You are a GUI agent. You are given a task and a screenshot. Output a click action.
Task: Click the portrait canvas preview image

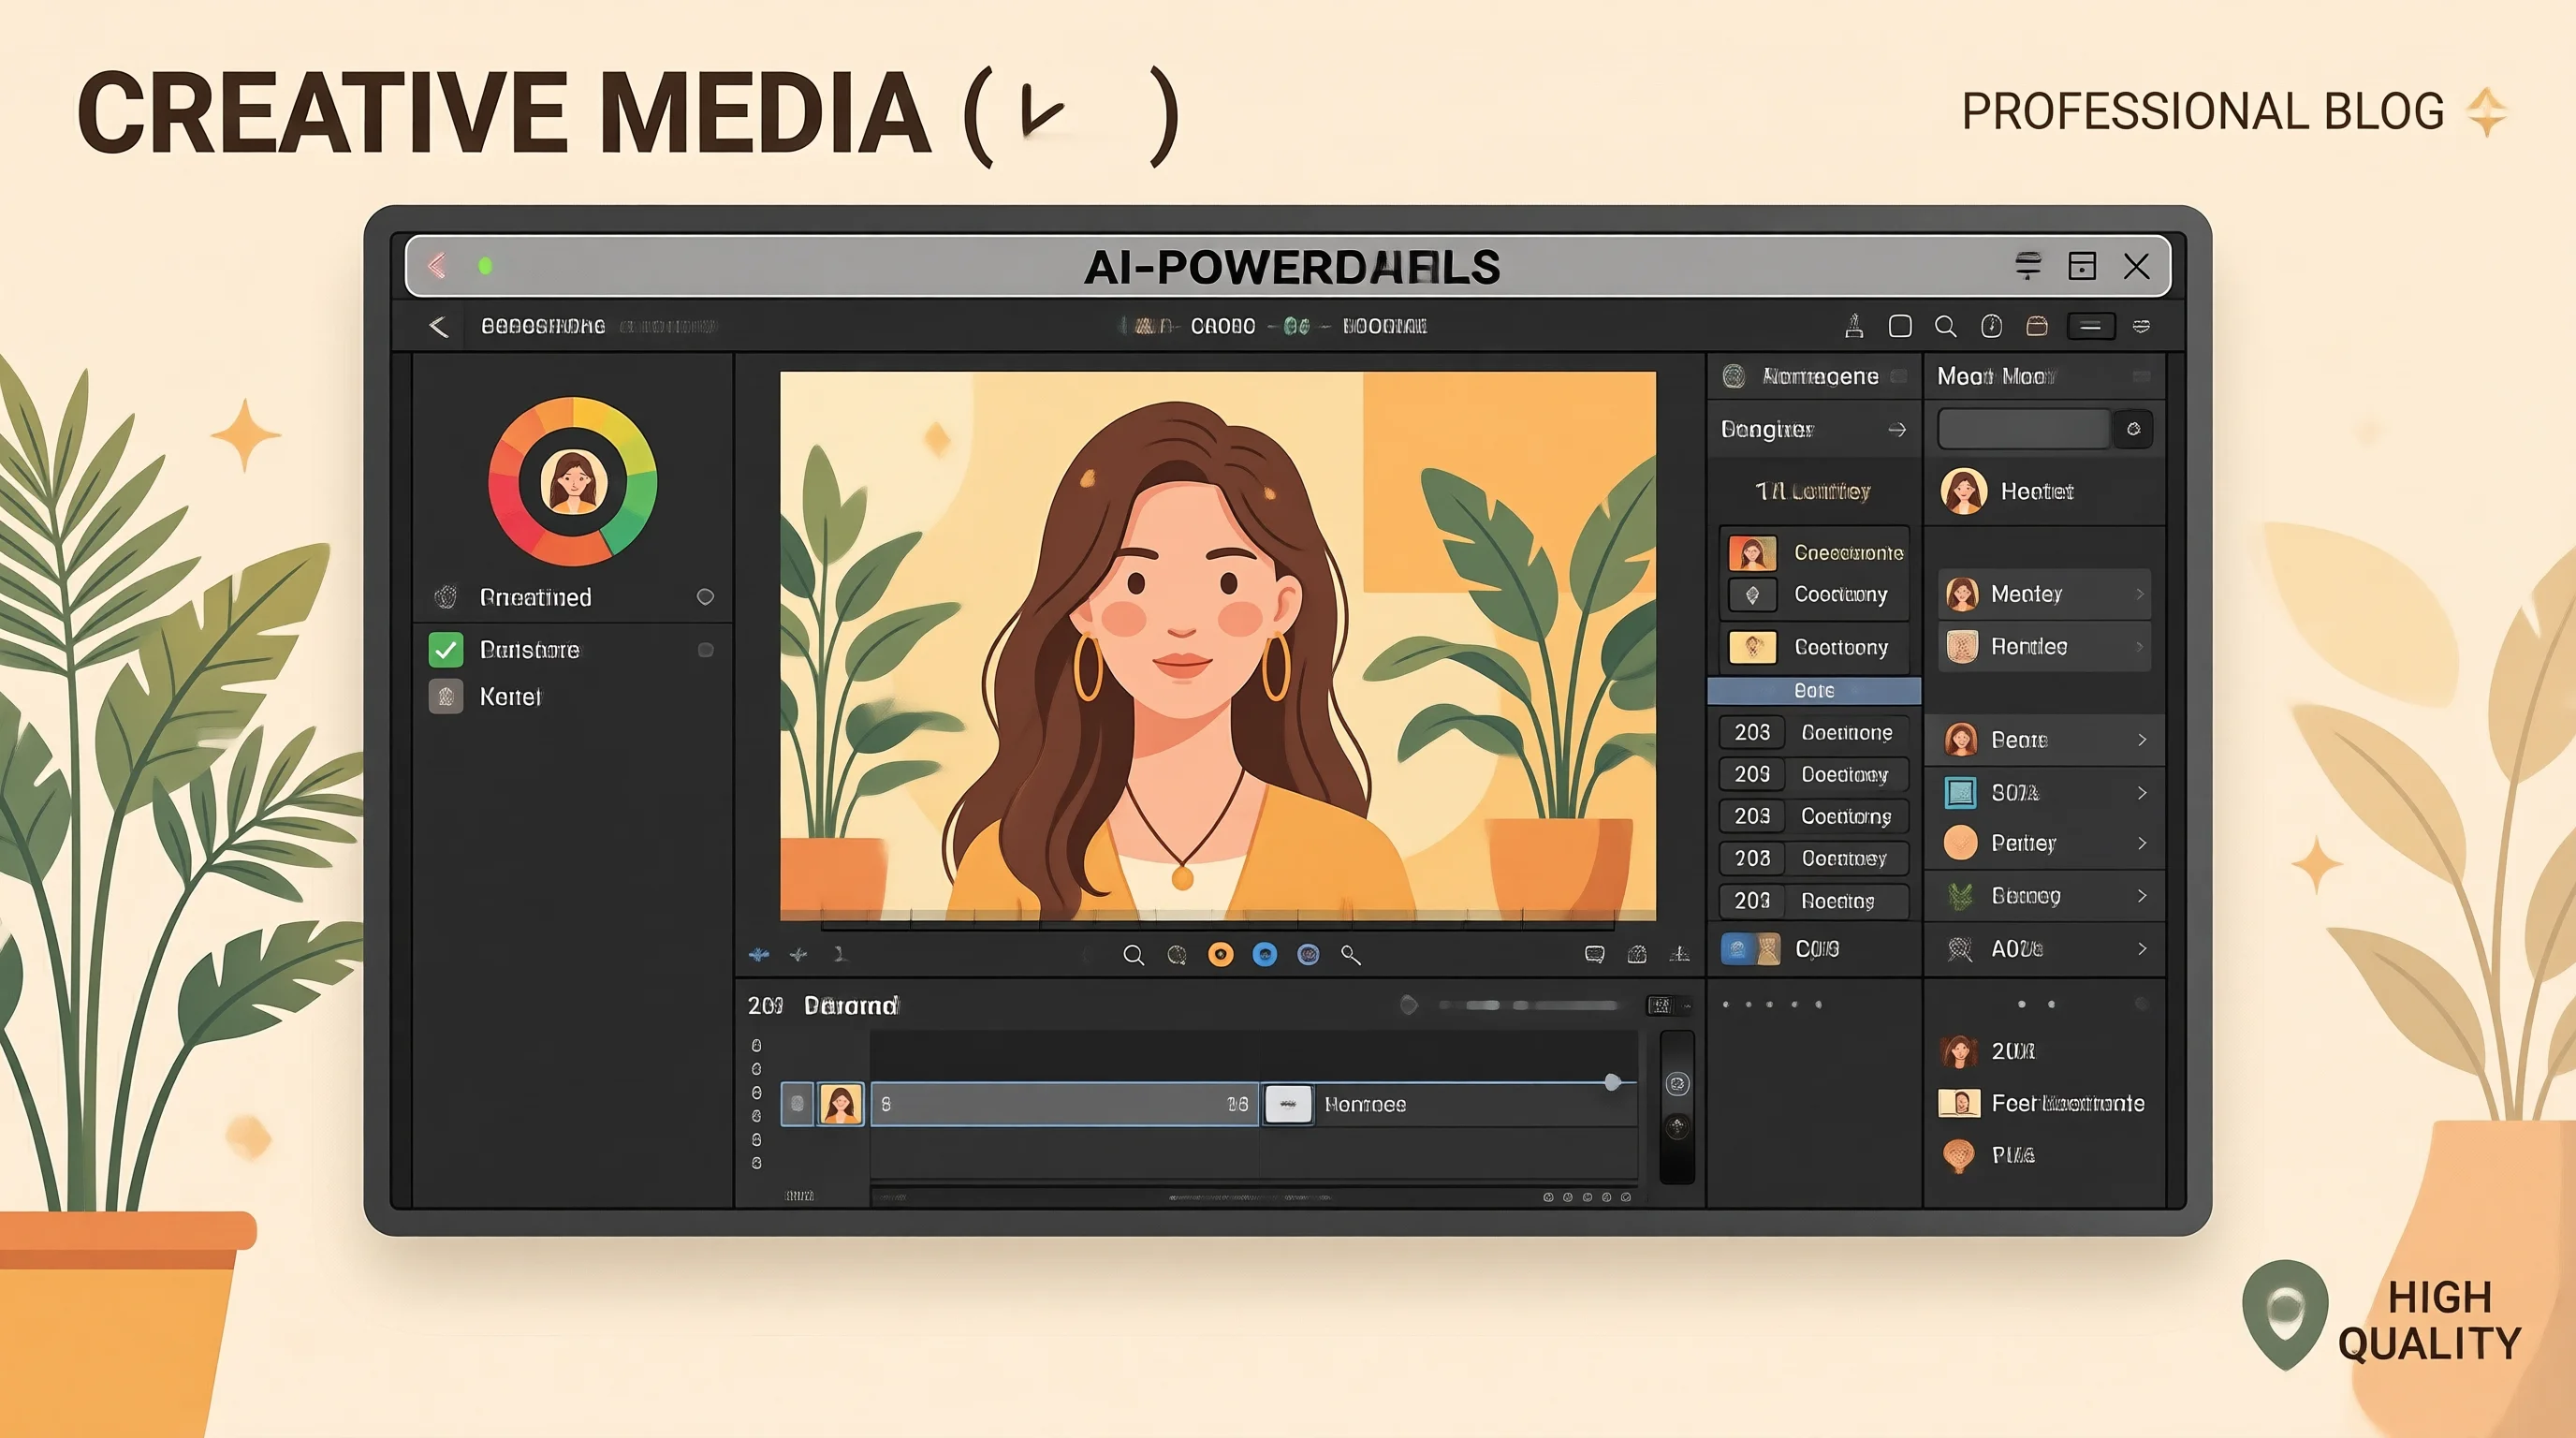coord(1218,646)
